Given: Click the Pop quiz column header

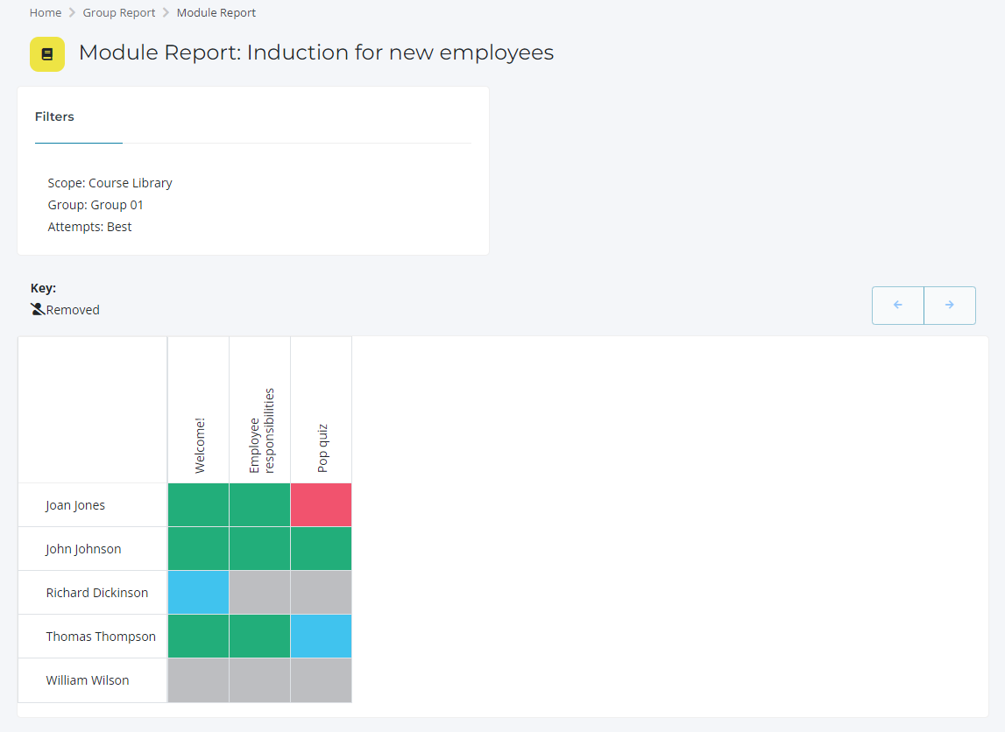Looking at the screenshot, I should pyautogui.click(x=321, y=410).
